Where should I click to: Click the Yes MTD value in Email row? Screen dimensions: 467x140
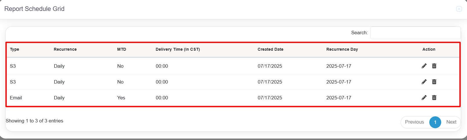tap(121, 98)
